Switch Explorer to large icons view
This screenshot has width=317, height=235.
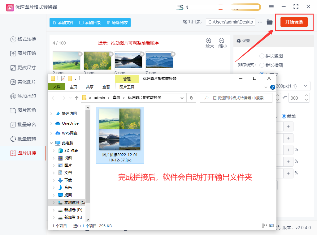point(271,225)
